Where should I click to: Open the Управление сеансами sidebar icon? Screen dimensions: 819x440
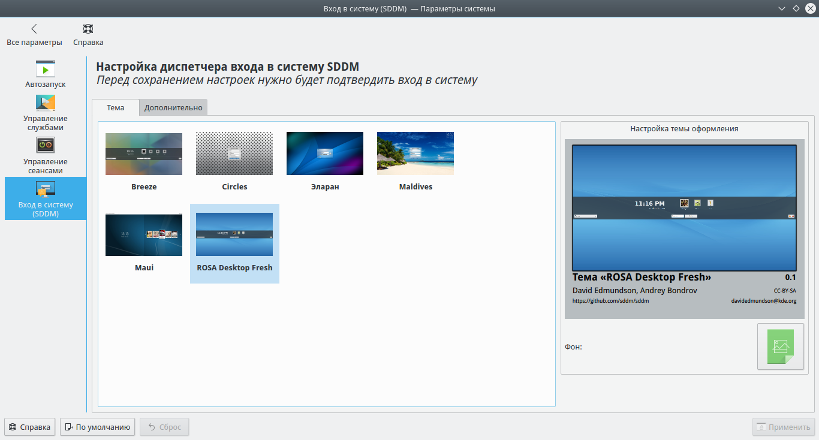(x=46, y=146)
